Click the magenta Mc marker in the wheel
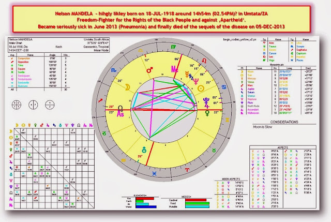This screenshot has height=222, width=331. (174, 69)
